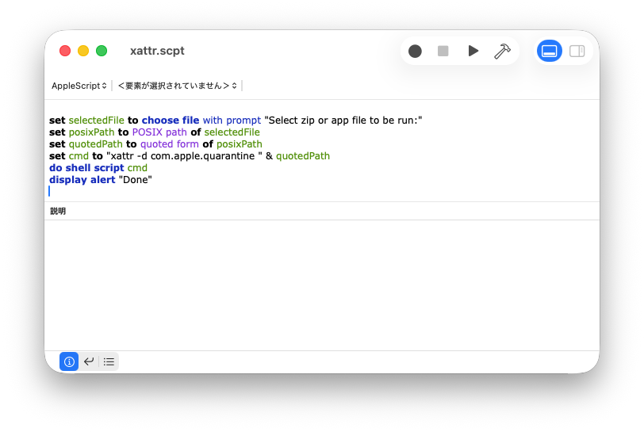Zoom the window with the green button

click(x=102, y=51)
